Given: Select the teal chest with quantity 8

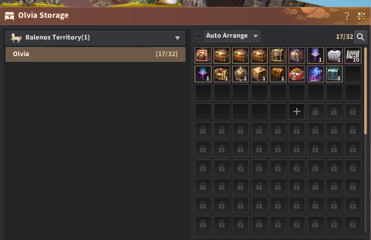Looking at the screenshot, I should tap(334, 74).
